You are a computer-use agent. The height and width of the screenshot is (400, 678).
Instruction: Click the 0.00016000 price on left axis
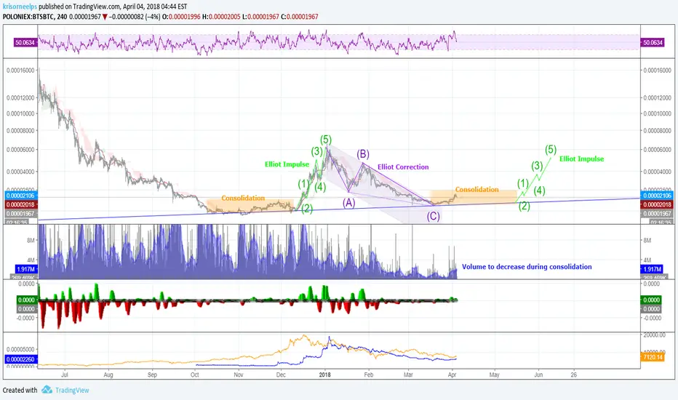tap(20, 71)
